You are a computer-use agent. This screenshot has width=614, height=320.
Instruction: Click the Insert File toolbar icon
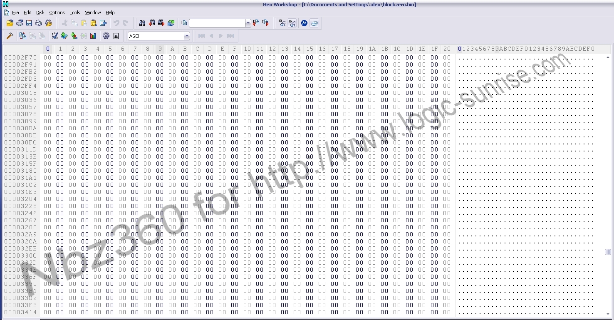click(x=103, y=23)
